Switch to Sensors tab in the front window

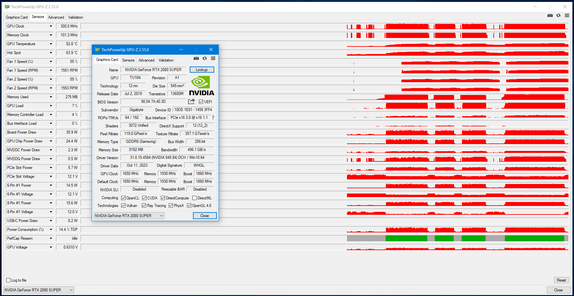click(x=128, y=60)
